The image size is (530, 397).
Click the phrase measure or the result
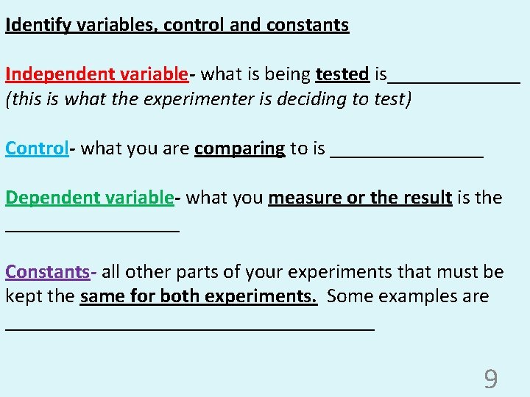click(x=360, y=198)
